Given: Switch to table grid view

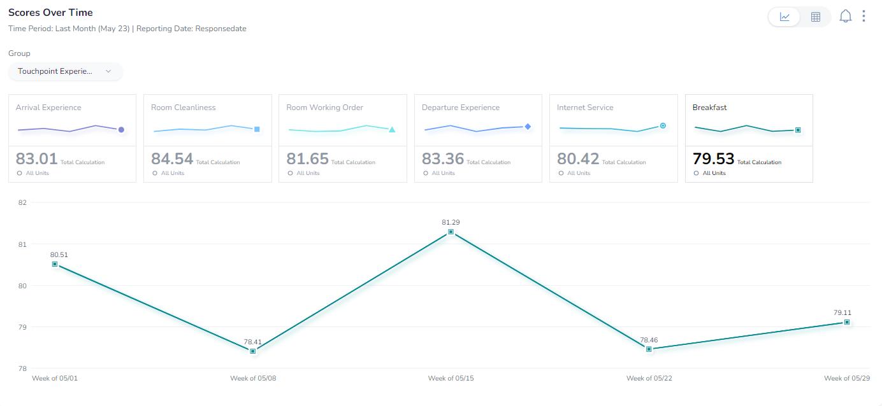Looking at the screenshot, I should click(x=815, y=17).
